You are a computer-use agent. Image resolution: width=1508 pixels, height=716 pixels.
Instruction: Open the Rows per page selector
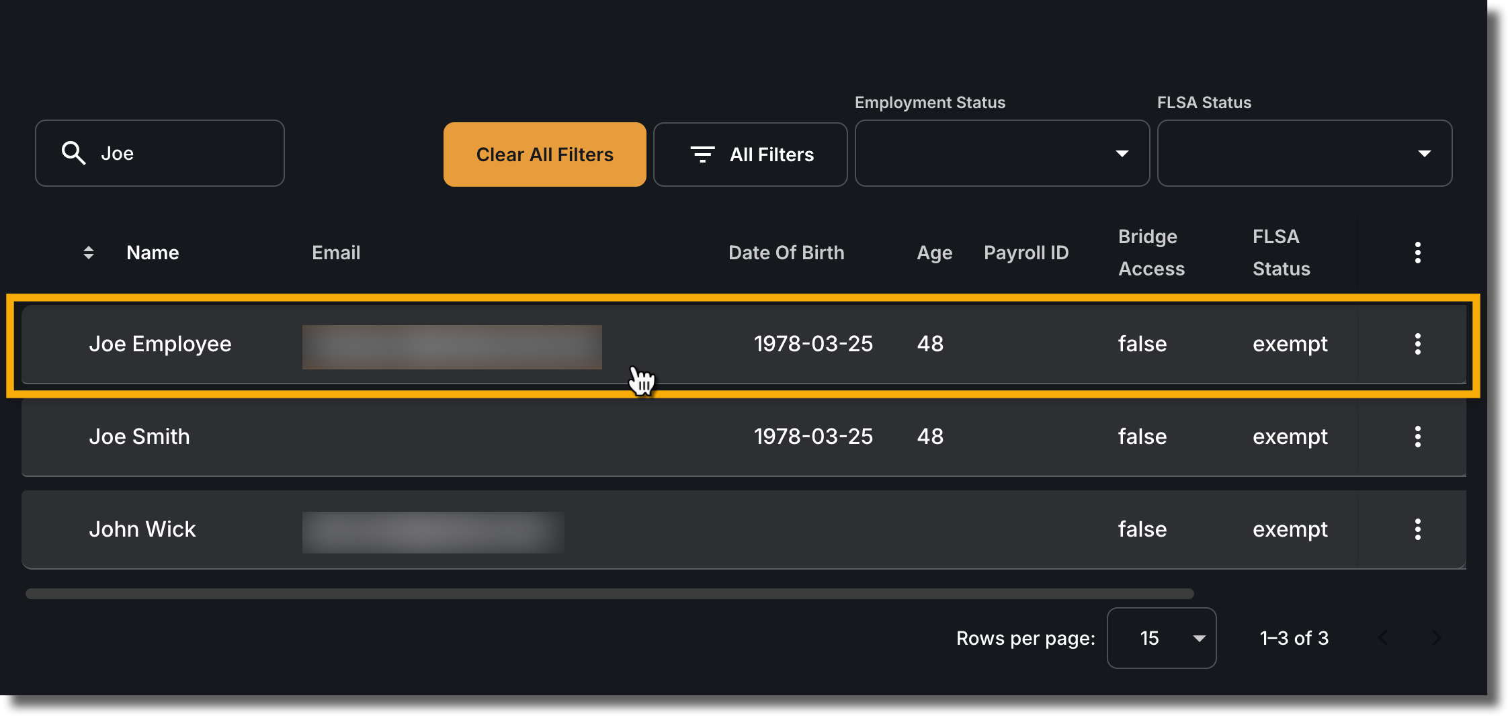1161,638
